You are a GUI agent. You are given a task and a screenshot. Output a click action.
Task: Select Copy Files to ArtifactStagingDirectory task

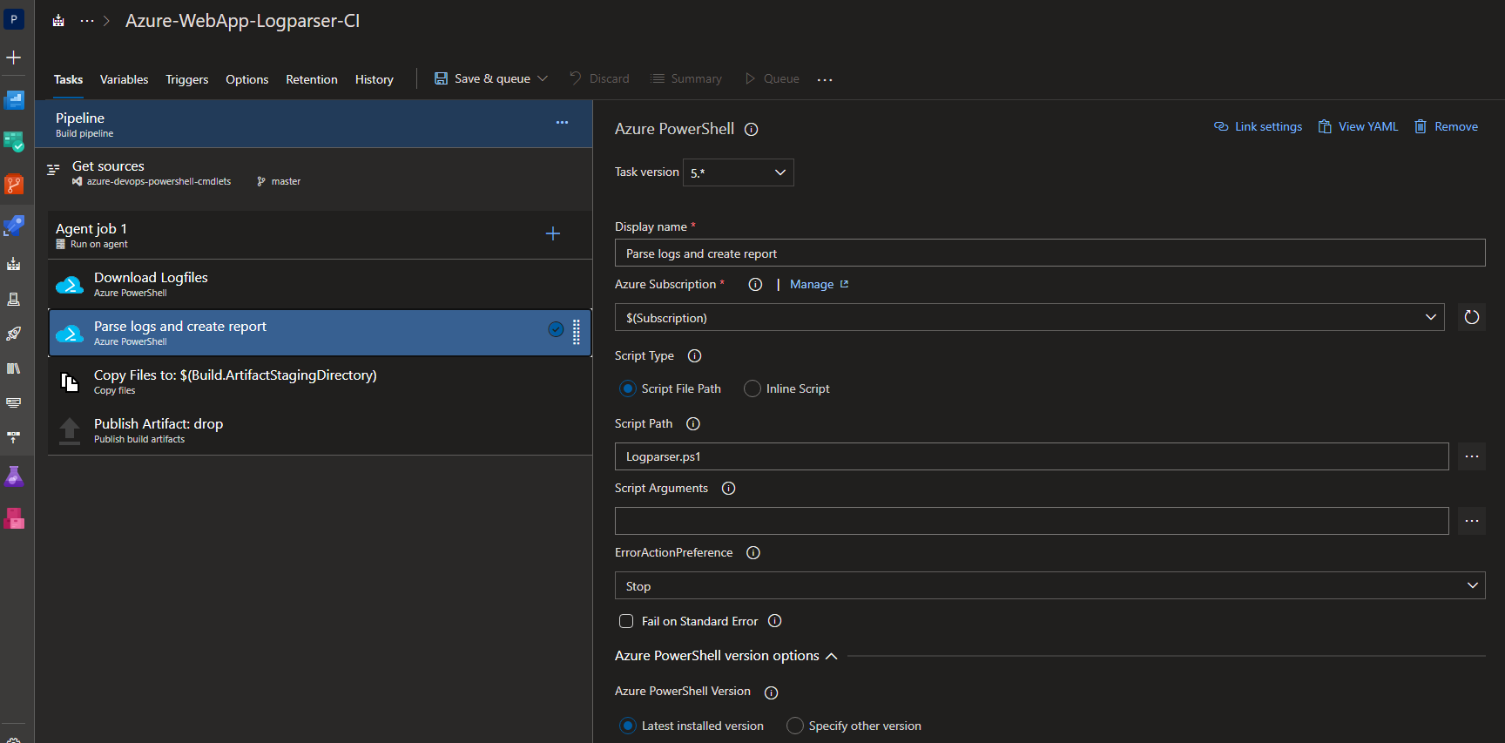[x=320, y=382]
